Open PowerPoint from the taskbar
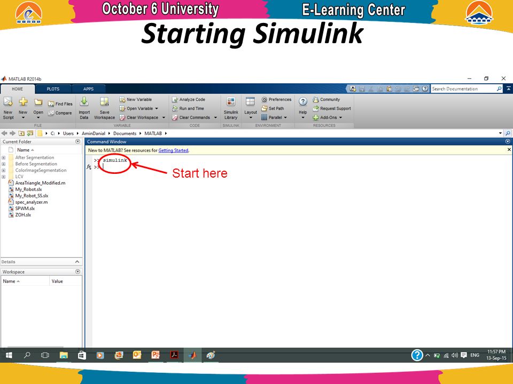 click(x=156, y=355)
